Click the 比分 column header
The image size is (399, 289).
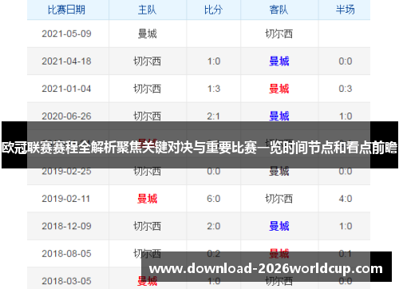pos(213,10)
